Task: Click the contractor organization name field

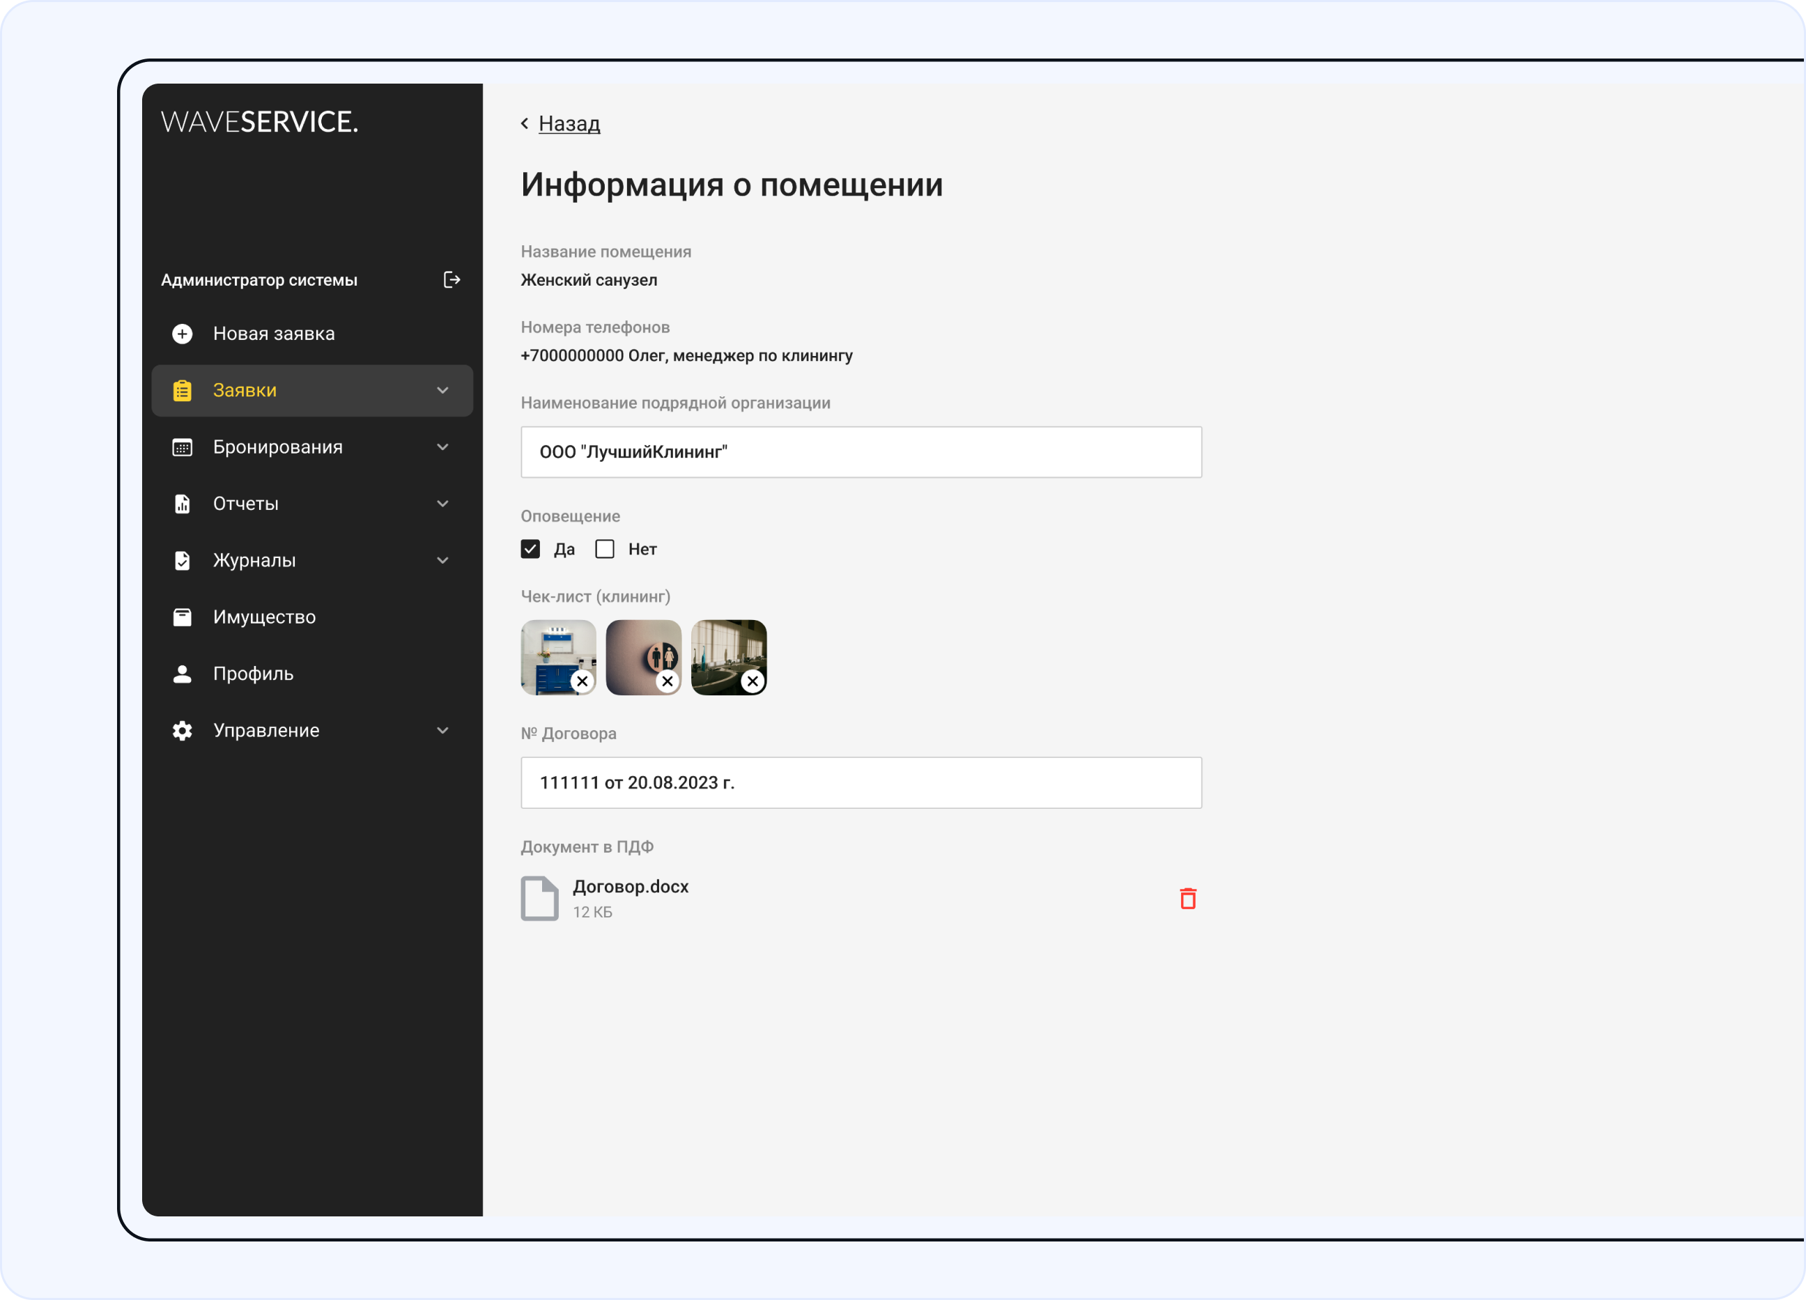Action: pos(860,452)
